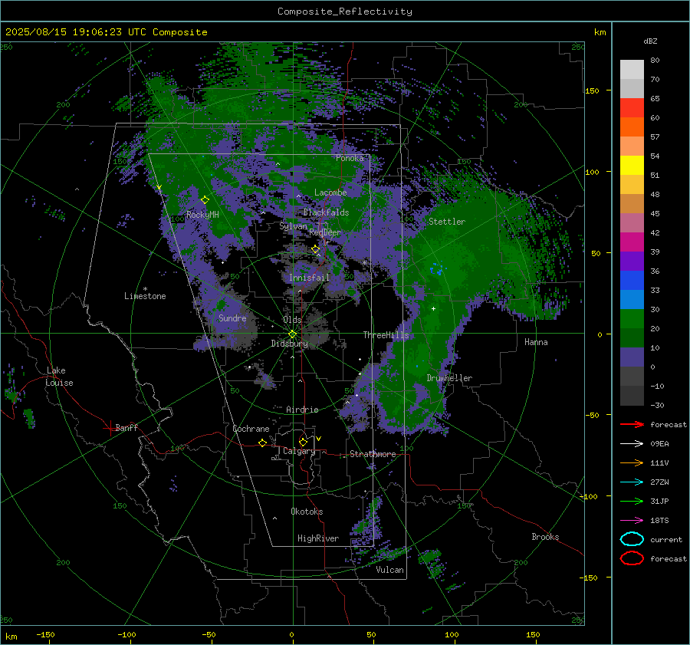Click the asterisk marker above Limestone
Image resolution: width=690 pixels, height=645 pixels.
(x=145, y=289)
